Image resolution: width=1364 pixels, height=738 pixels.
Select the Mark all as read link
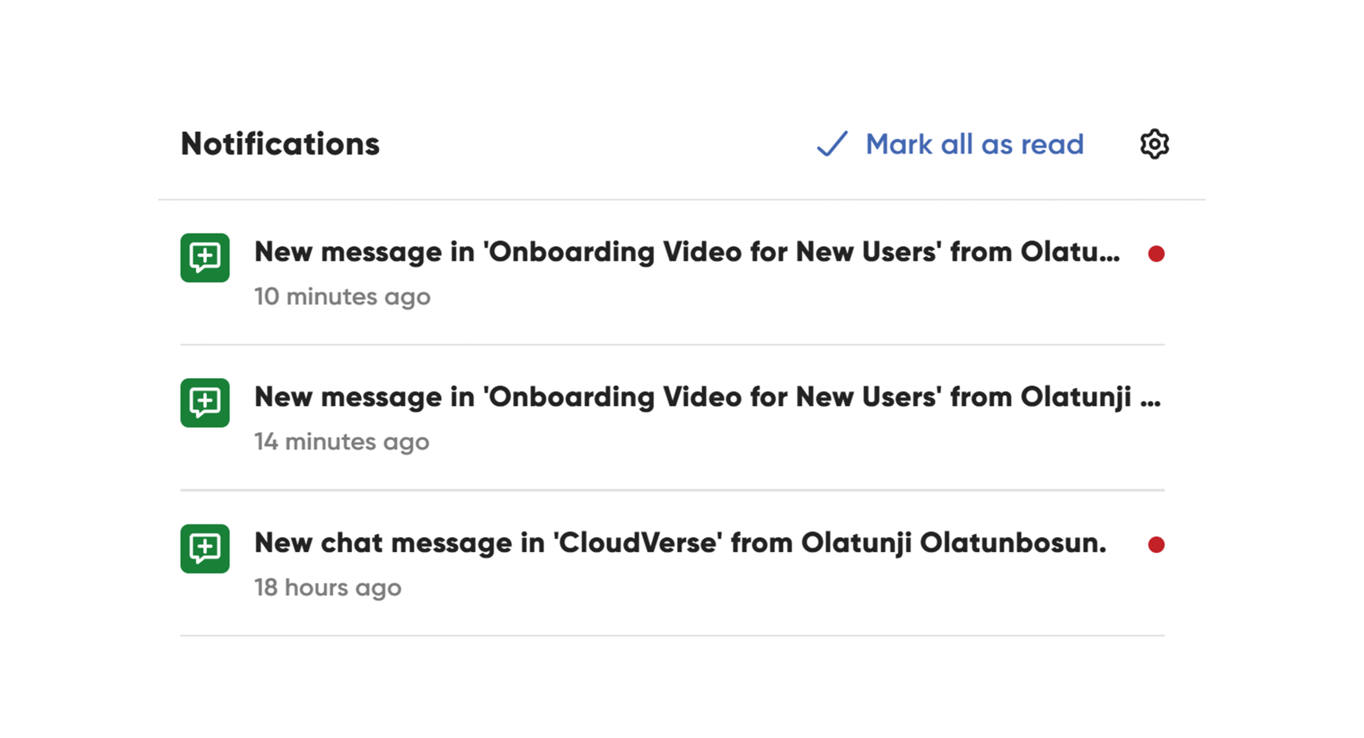pos(974,144)
